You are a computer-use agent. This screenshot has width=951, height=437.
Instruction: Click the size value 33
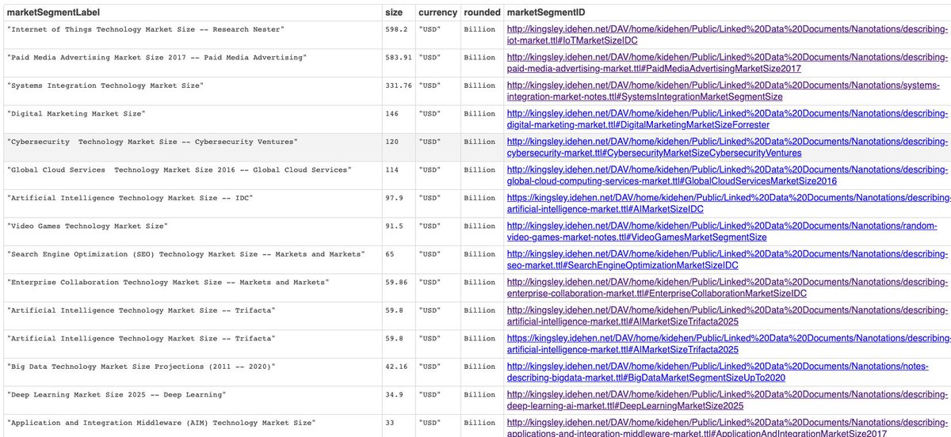pos(390,423)
